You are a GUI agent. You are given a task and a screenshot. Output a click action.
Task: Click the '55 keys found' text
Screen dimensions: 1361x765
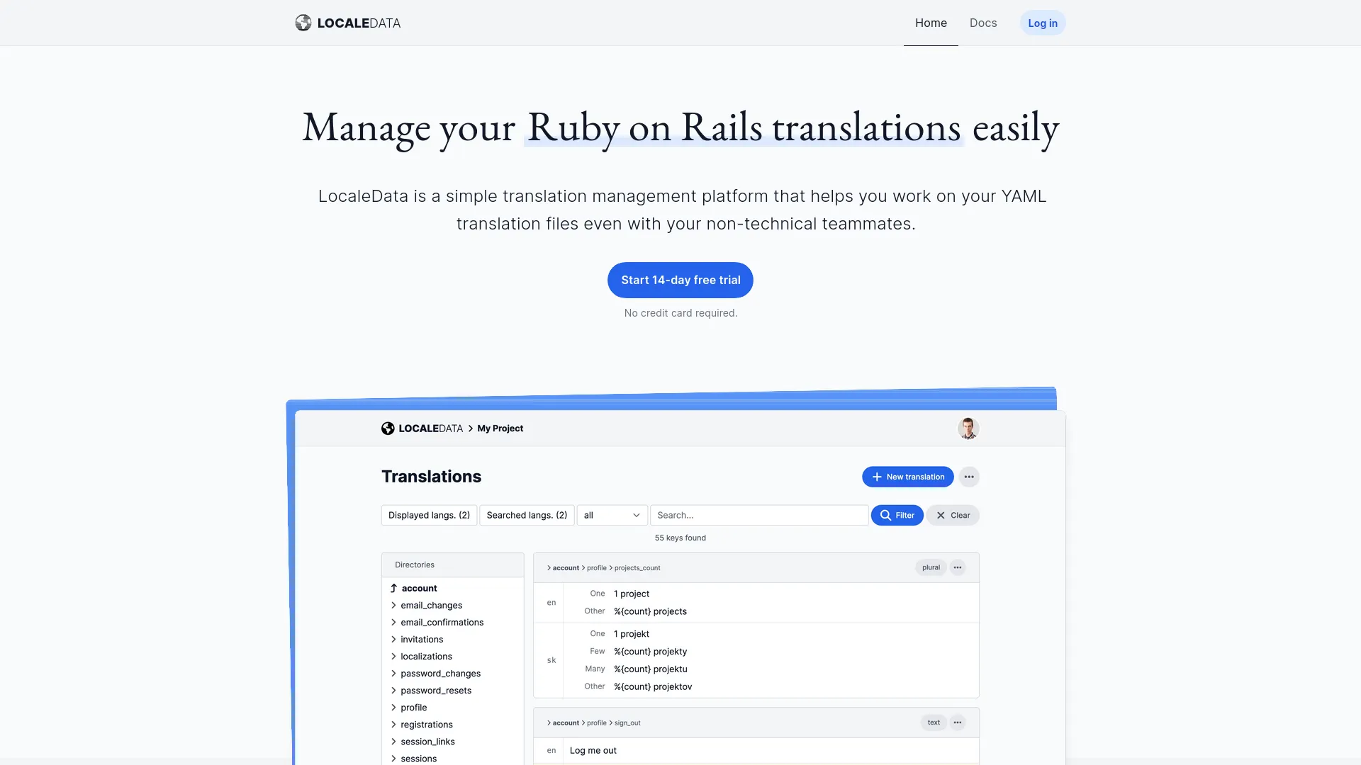[x=680, y=538]
